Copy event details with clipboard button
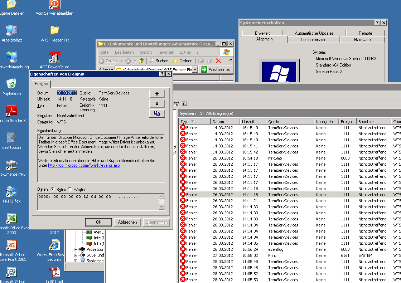 coord(157,113)
